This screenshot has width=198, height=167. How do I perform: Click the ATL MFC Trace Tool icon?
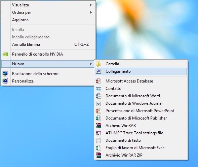coord(98,133)
